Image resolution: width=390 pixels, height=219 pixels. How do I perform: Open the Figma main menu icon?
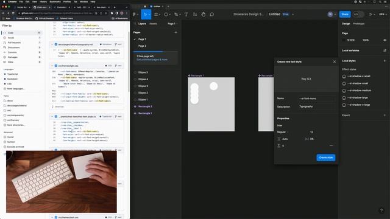(135, 15)
